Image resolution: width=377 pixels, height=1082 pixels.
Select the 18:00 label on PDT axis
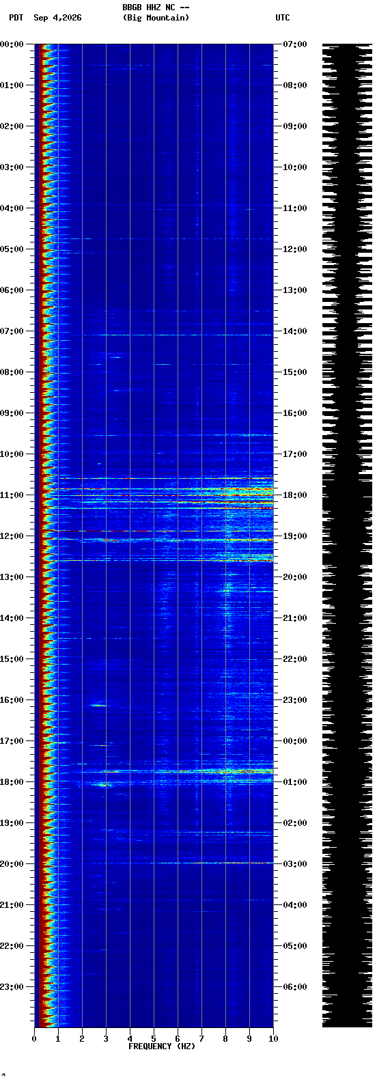point(12,782)
